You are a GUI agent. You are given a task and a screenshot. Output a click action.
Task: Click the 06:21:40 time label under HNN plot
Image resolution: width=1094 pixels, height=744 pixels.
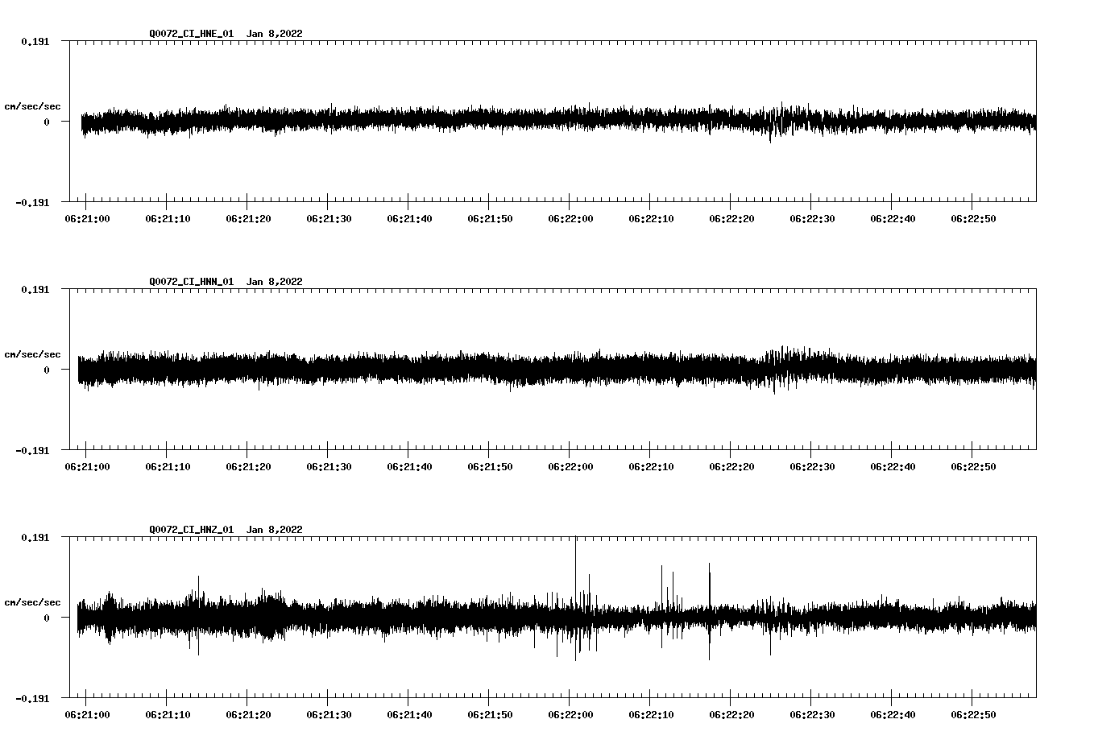click(x=409, y=467)
